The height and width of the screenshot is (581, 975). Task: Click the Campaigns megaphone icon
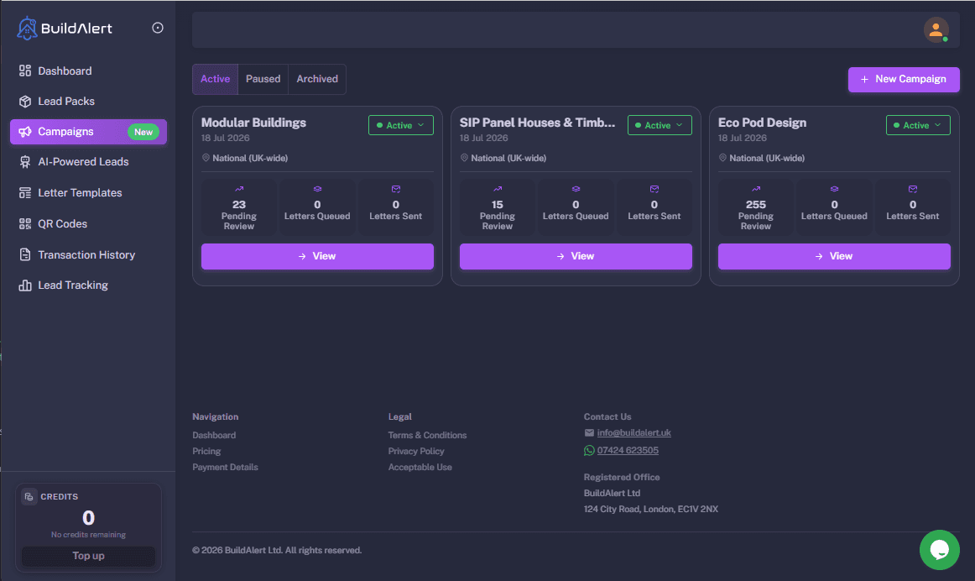click(x=25, y=132)
